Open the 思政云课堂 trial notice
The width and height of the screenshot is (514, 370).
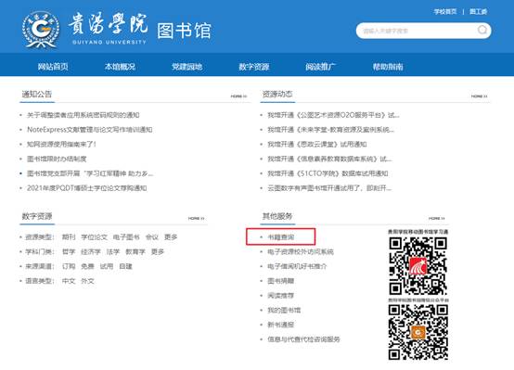tap(317, 145)
